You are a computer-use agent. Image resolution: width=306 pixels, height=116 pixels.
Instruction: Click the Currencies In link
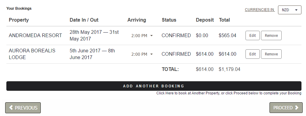coord(260,10)
